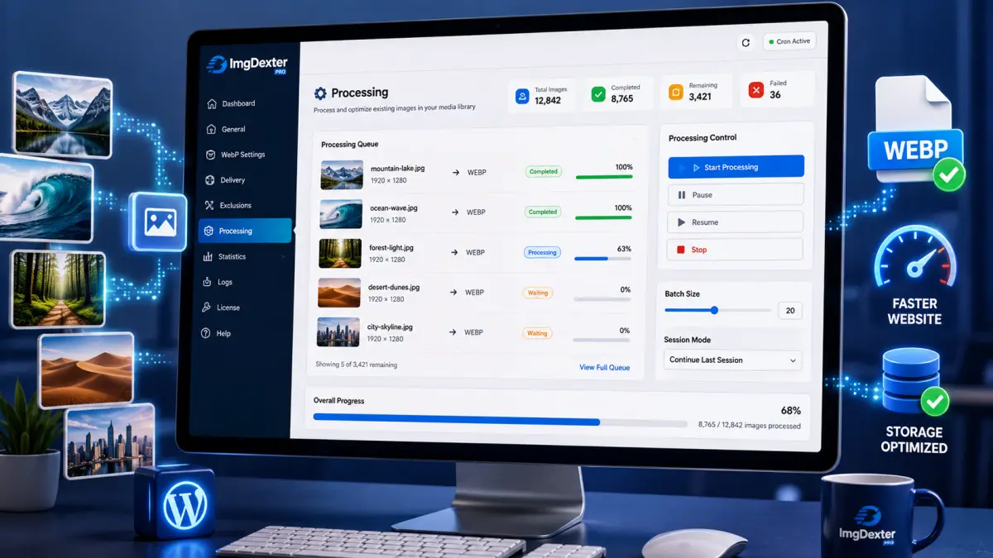Viewport: 993px width, 558px height.
Task: Open the Statistics bar chart icon
Action: click(209, 257)
